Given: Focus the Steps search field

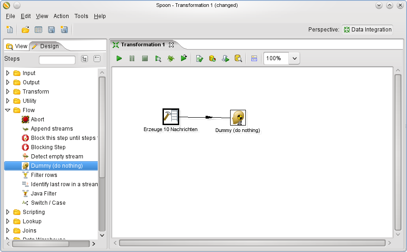Looking at the screenshot, I should coord(57,60).
